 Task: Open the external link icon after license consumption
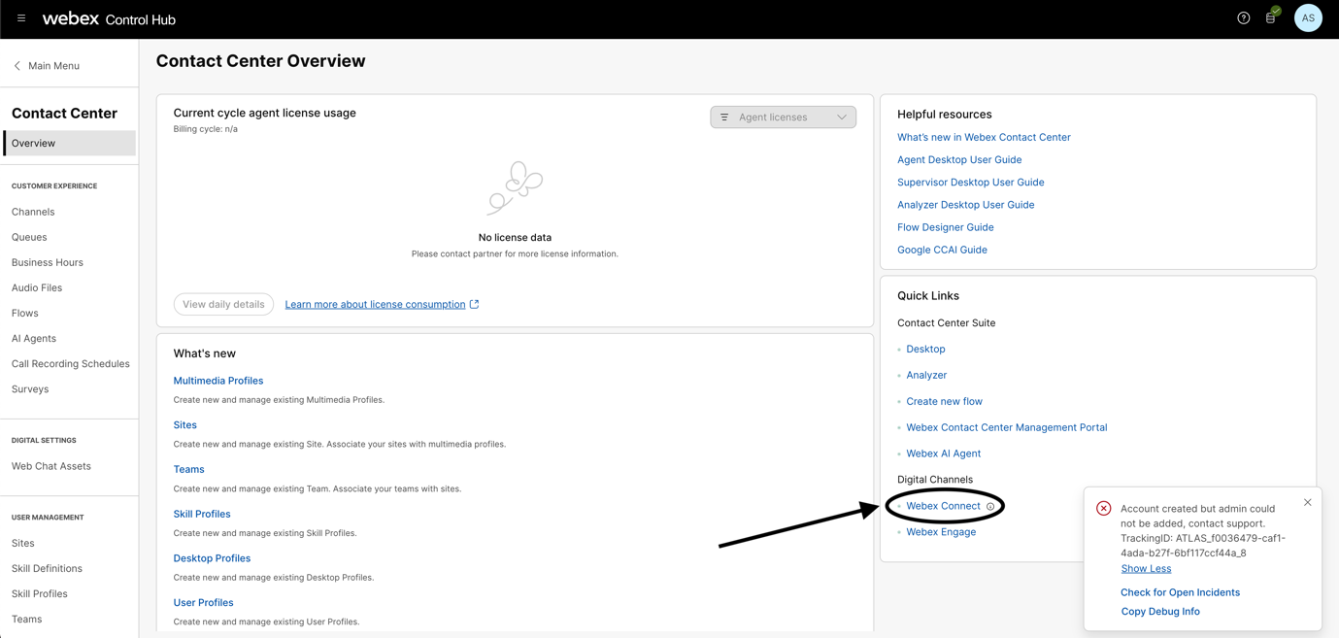click(474, 304)
